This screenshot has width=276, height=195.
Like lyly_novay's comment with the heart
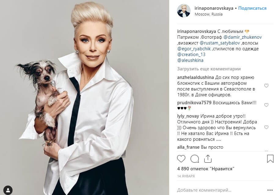coord(266,127)
